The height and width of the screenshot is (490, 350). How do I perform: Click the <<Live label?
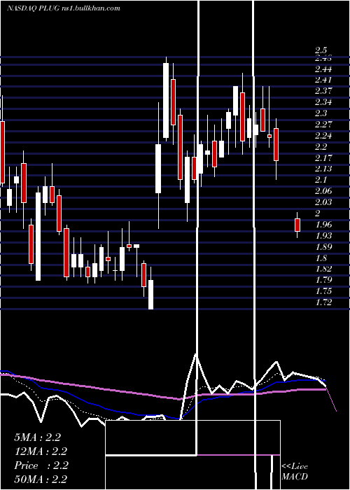[295, 467]
